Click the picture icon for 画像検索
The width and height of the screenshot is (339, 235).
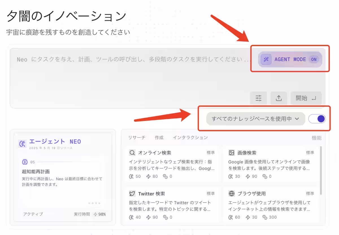(x=232, y=153)
